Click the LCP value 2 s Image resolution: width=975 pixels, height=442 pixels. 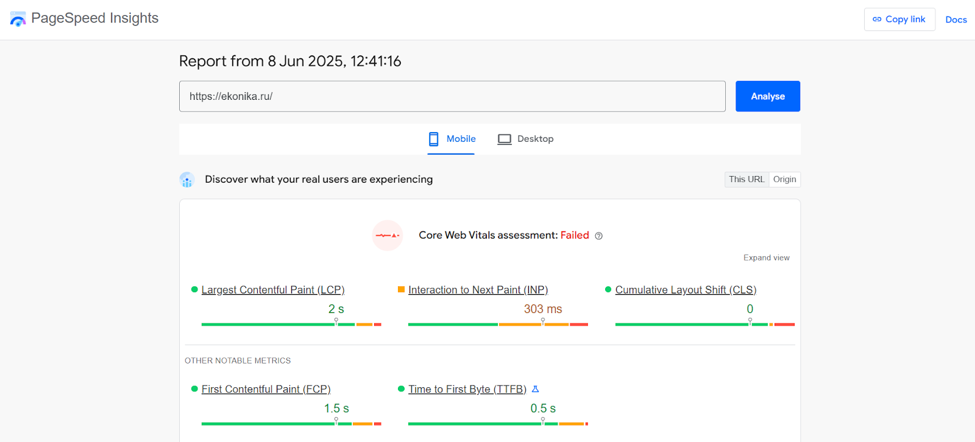pyautogui.click(x=336, y=309)
